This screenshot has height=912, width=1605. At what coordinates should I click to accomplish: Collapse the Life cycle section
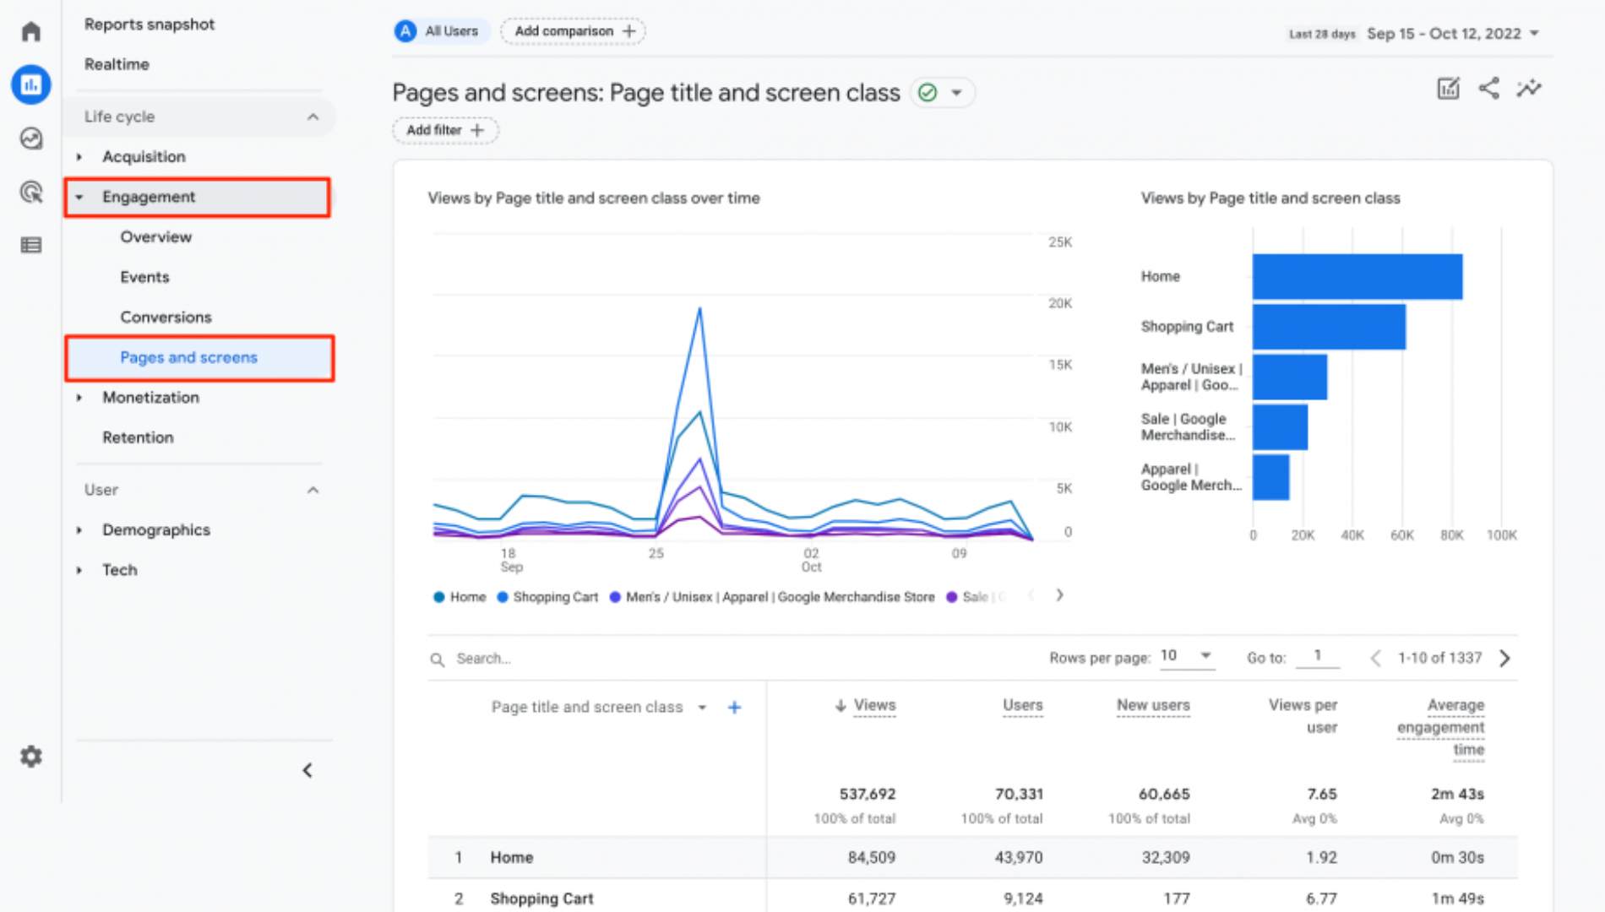[x=313, y=117]
